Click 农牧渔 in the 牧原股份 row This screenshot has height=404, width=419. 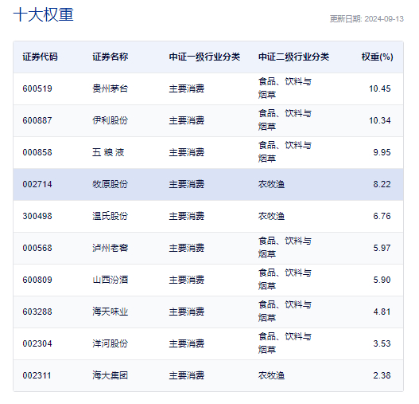(x=271, y=184)
